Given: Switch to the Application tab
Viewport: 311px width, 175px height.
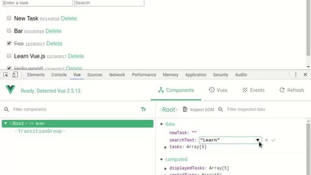Looking at the screenshot, I should (196, 75).
